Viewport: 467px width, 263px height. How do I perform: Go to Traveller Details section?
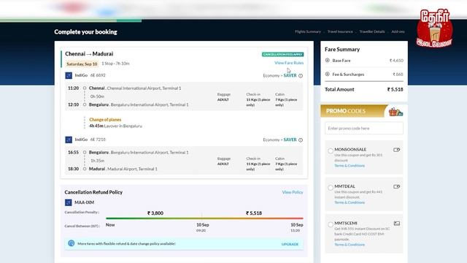(371, 31)
